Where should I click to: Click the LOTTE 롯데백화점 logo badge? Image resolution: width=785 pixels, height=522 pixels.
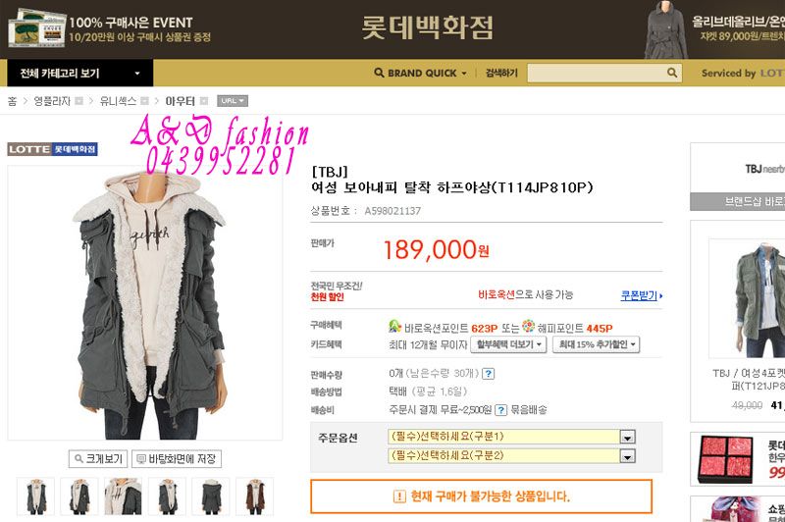click(52, 149)
